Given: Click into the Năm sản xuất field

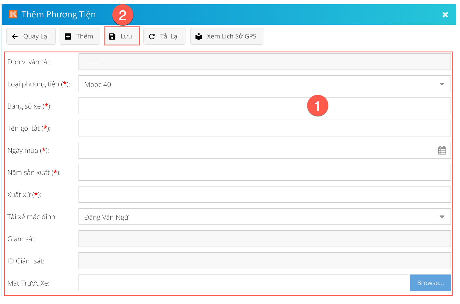Looking at the screenshot, I should coord(264,173).
